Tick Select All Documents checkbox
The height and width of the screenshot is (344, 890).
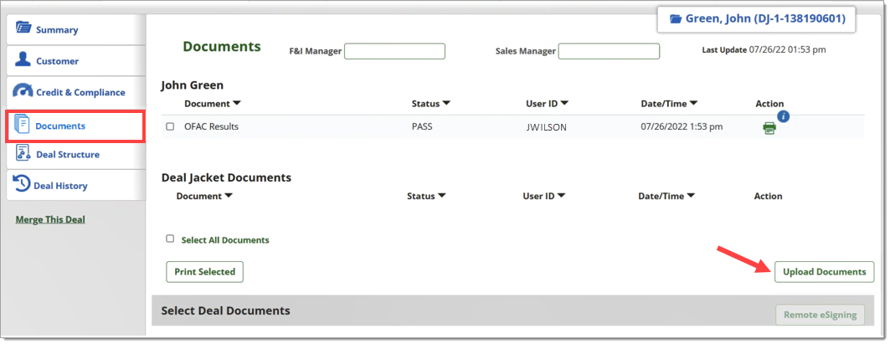(x=170, y=239)
